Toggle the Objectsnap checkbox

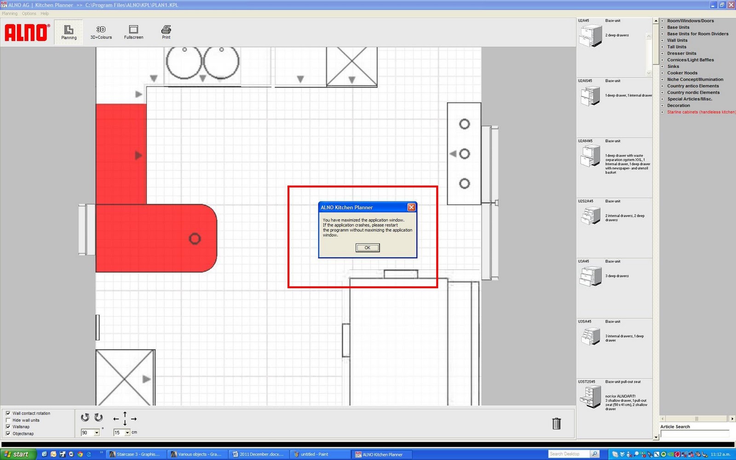(8, 433)
